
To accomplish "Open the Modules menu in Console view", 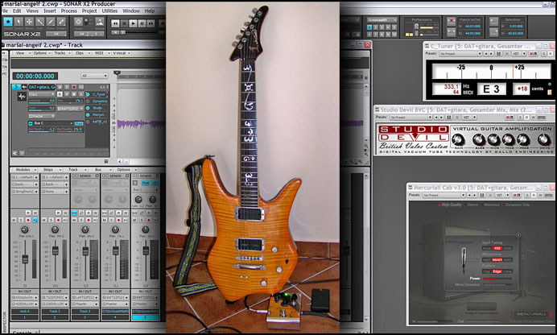I will (x=23, y=170).
